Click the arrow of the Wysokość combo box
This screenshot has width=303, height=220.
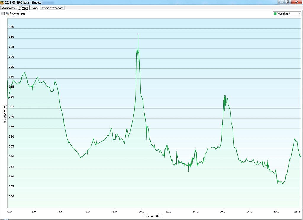click(299, 14)
